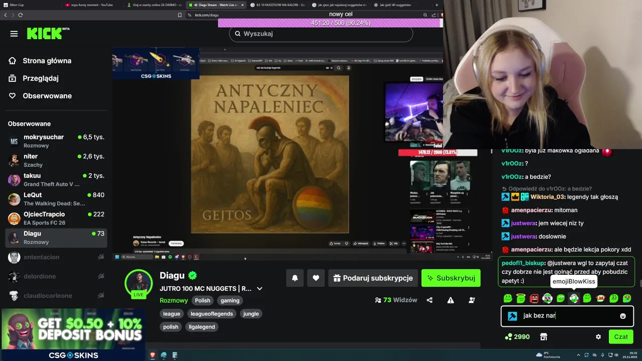
Task: Click the 2990 channel points balance
Action: [517, 337]
